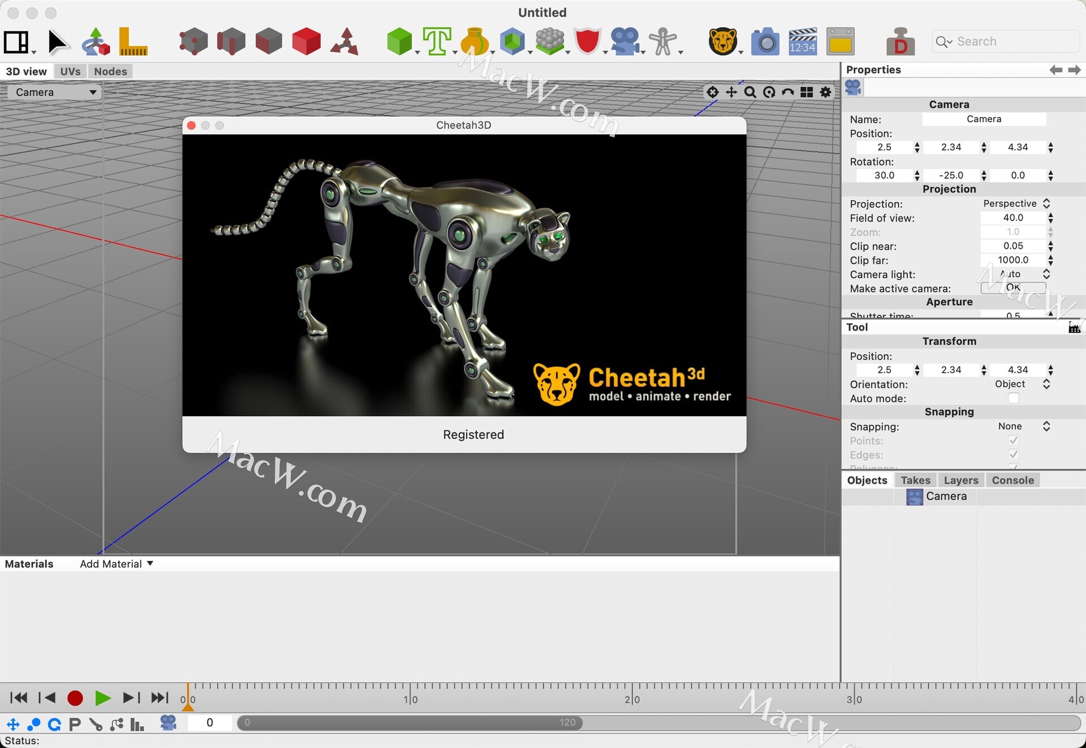Click the current frame number field
Screen dimensions: 1086x748
coord(210,723)
